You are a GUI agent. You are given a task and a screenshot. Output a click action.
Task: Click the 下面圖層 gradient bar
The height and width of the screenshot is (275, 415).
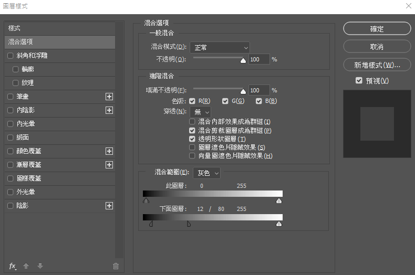click(213, 217)
